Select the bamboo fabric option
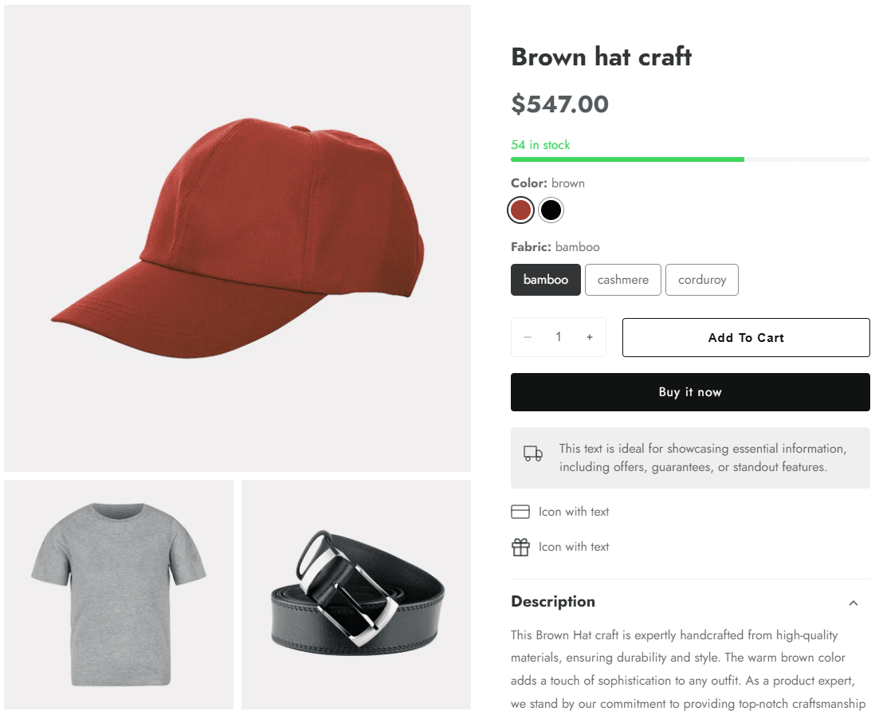 click(x=546, y=280)
